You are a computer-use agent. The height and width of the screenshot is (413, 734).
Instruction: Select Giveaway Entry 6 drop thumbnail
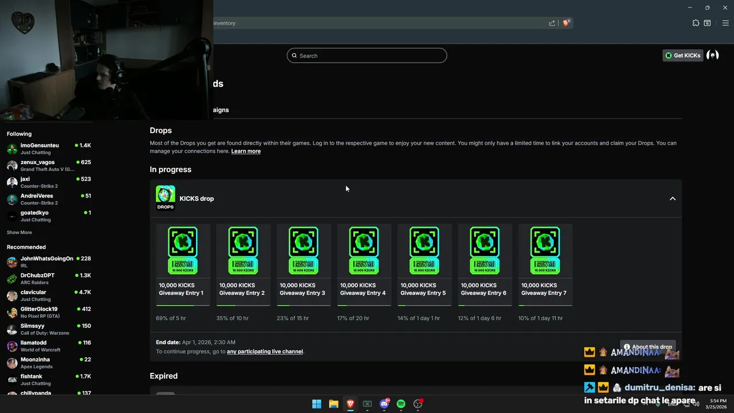(x=485, y=251)
